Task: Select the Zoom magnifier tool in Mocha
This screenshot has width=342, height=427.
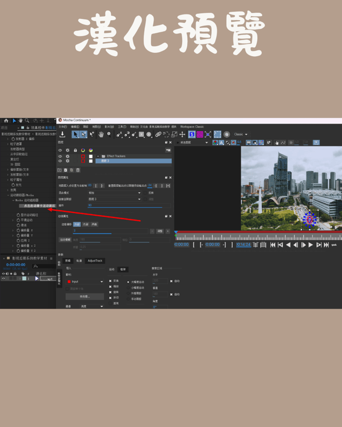Action: pyautogui.click(x=109, y=134)
